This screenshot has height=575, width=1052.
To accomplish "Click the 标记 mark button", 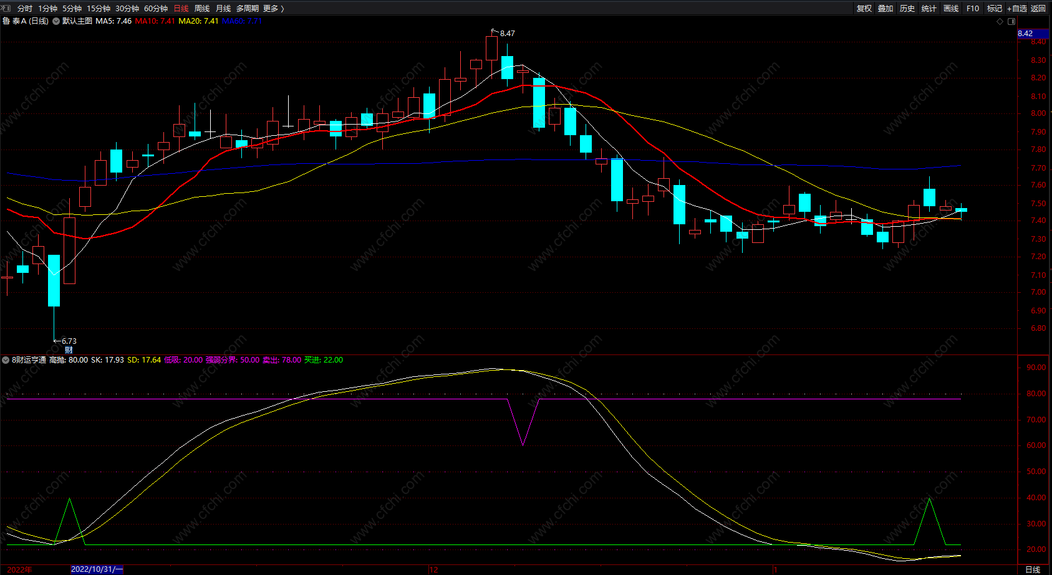I will pyautogui.click(x=995, y=9).
